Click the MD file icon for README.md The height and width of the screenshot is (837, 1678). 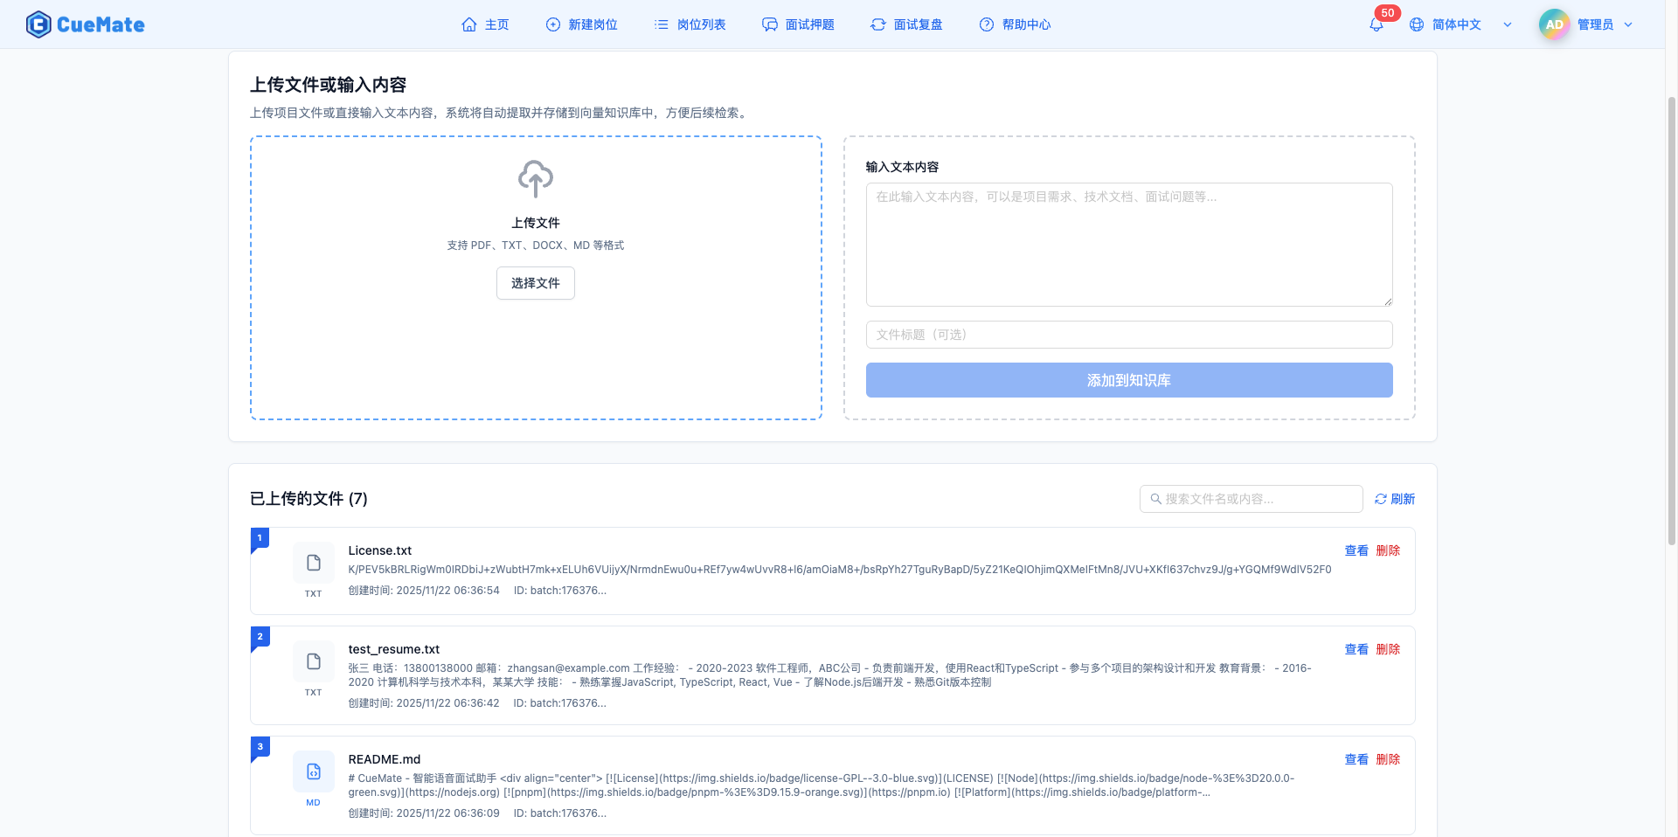tap(313, 772)
